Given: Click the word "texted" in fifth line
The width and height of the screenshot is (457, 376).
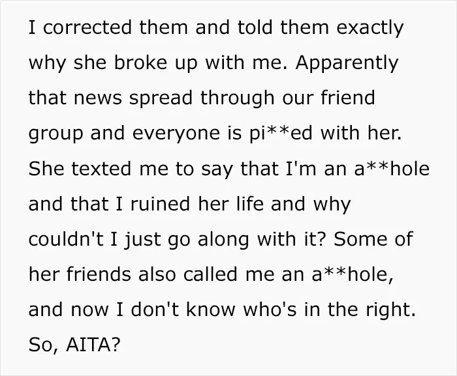Looking at the screenshot, I should [x=101, y=169].
